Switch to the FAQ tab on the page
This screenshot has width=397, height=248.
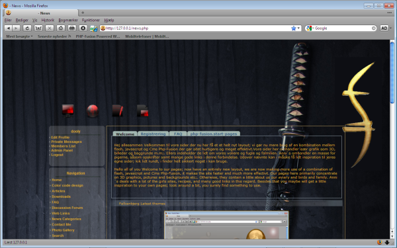[x=178, y=134]
